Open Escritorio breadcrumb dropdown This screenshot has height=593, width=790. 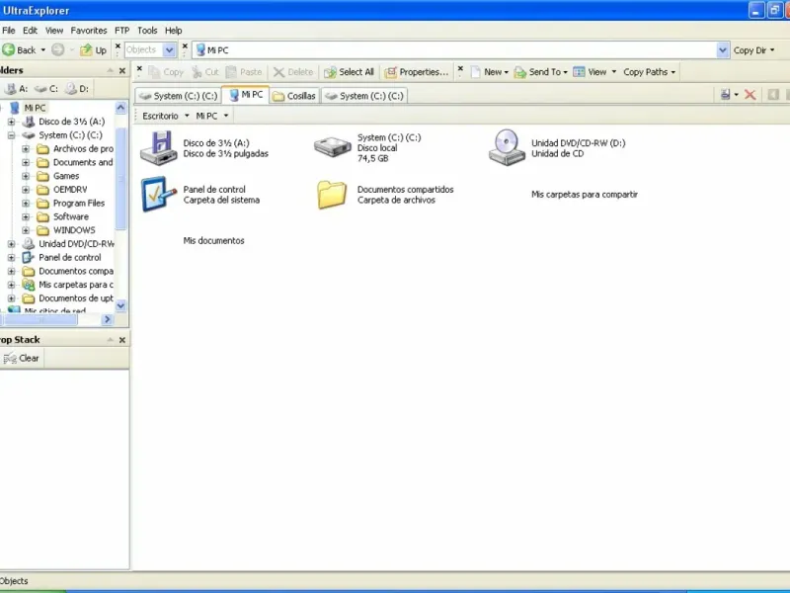[187, 116]
